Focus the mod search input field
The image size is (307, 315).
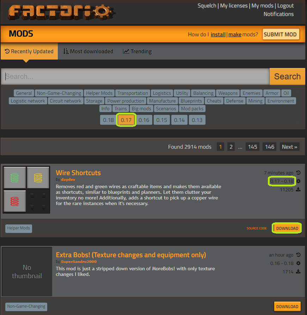tap(135, 76)
